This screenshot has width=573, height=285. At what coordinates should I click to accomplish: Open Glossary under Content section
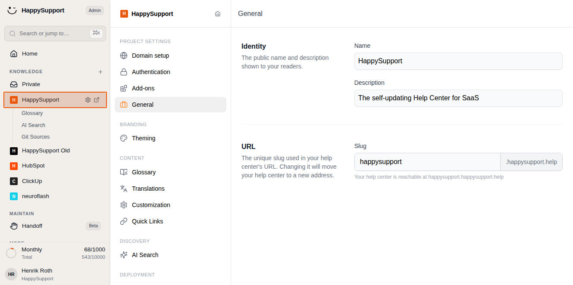tap(170, 172)
